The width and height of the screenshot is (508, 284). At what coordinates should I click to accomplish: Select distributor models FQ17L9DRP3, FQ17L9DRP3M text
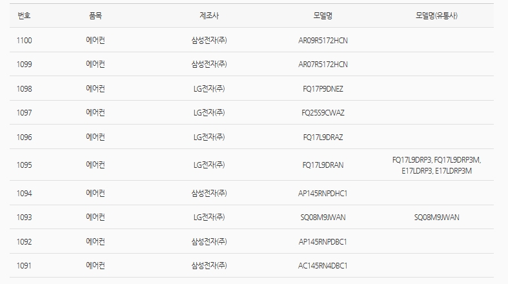click(436, 160)
